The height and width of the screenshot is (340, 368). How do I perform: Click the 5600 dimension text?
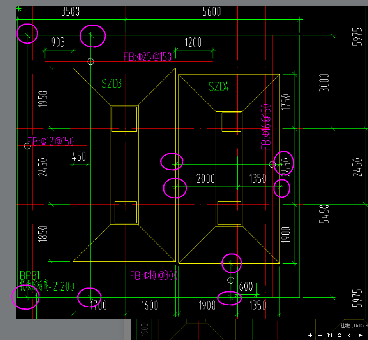(x=212, y=11)
